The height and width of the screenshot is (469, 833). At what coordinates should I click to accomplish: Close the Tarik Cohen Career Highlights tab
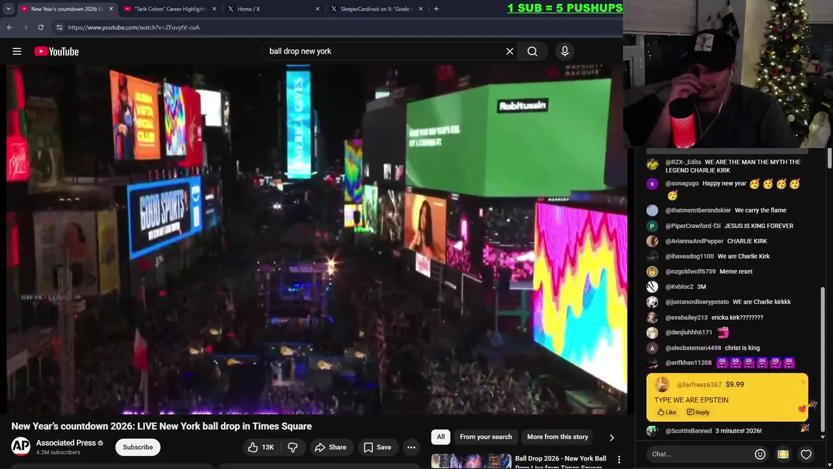pos(214,9)
